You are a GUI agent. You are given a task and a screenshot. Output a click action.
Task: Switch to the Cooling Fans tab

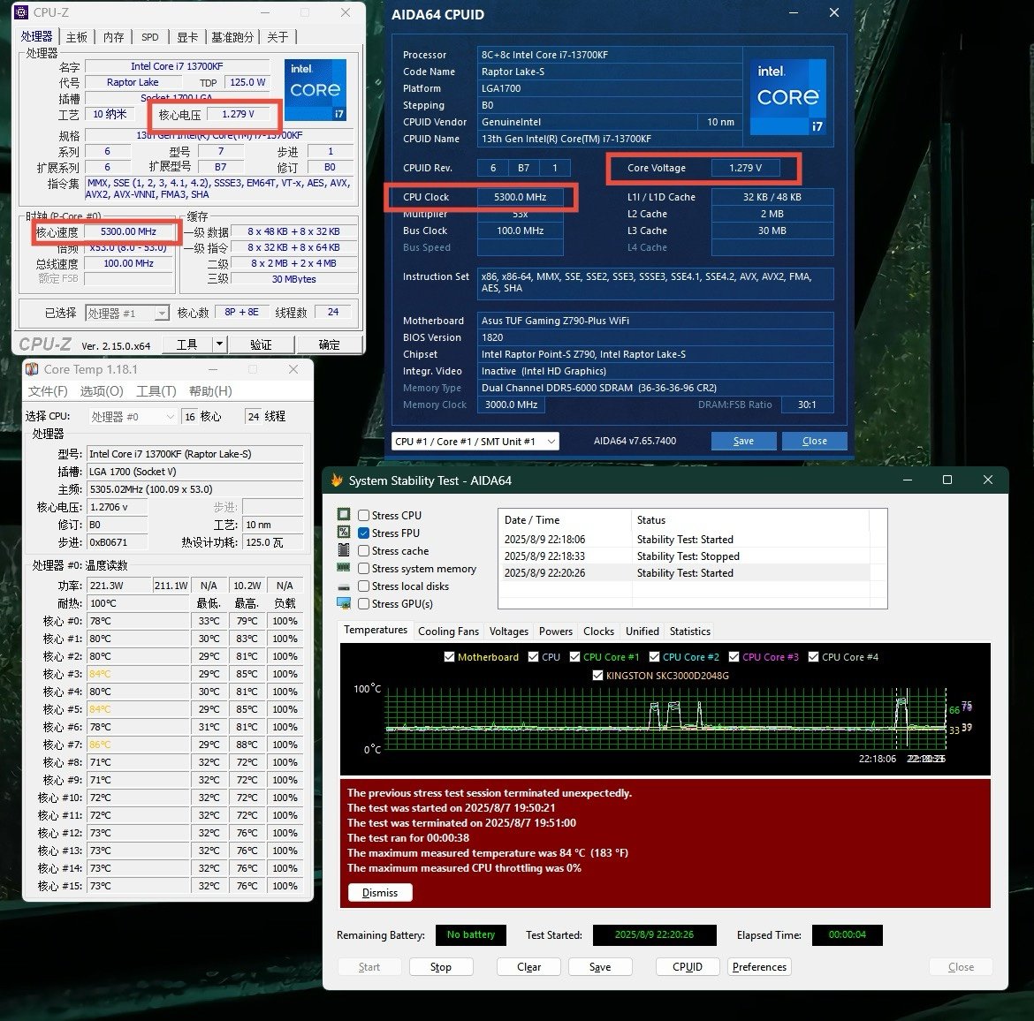(448, 631)
